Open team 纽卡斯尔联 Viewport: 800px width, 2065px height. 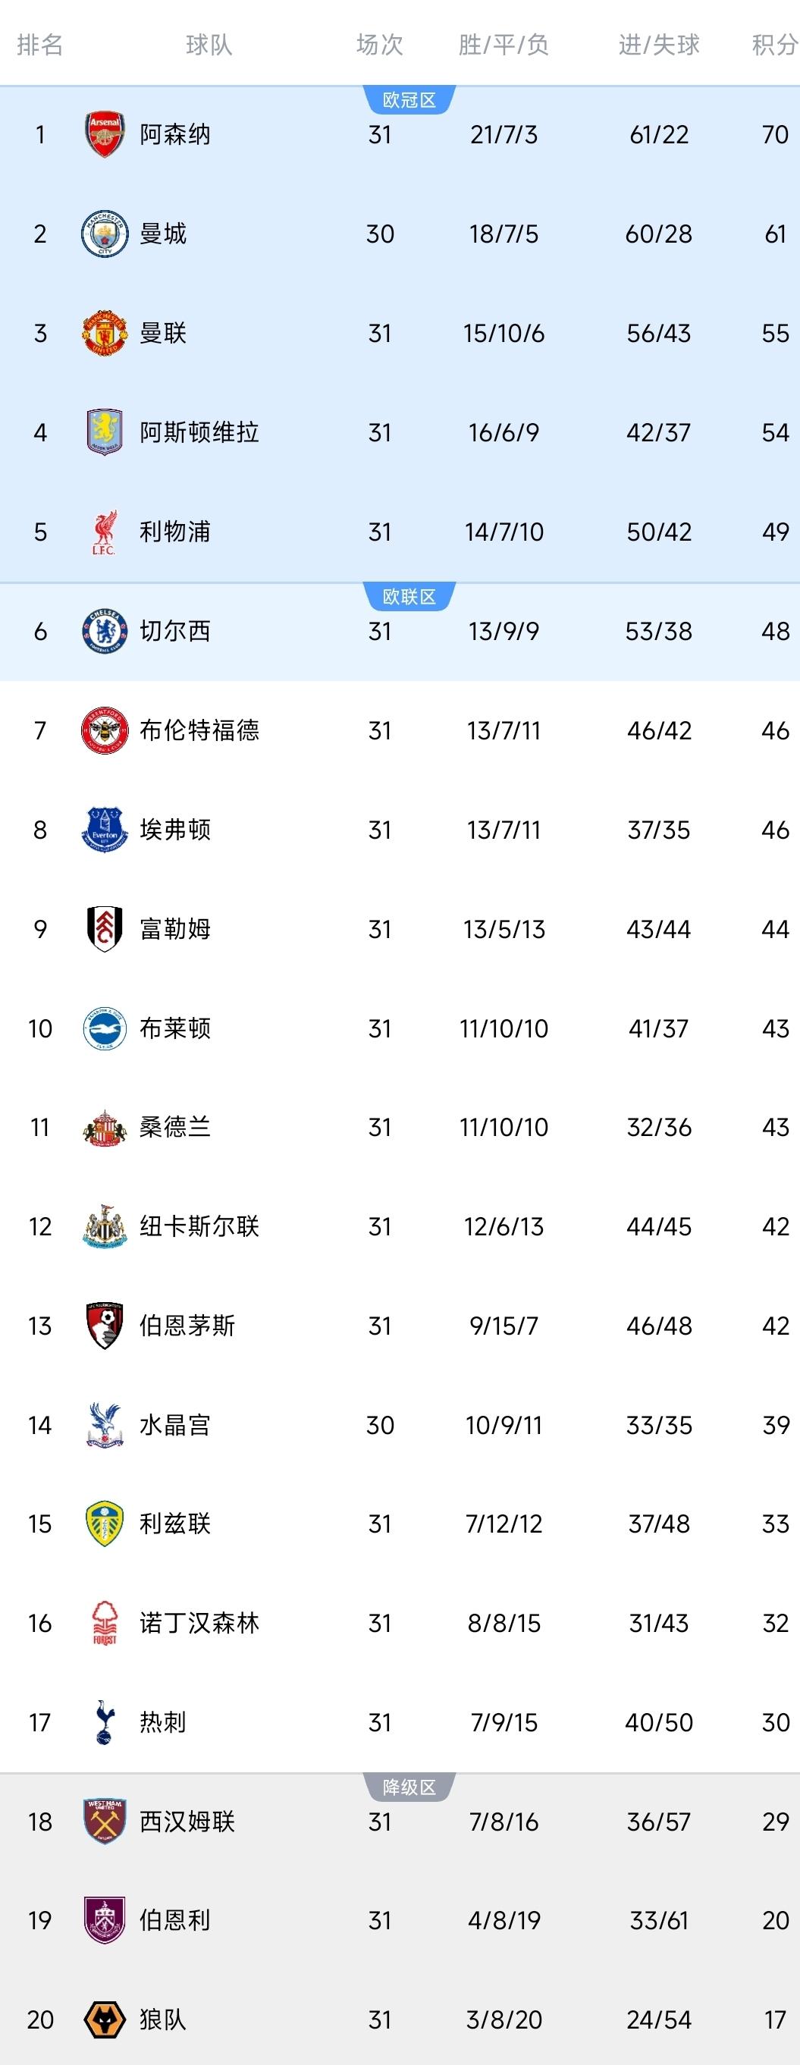click(x=199, y=1226)
